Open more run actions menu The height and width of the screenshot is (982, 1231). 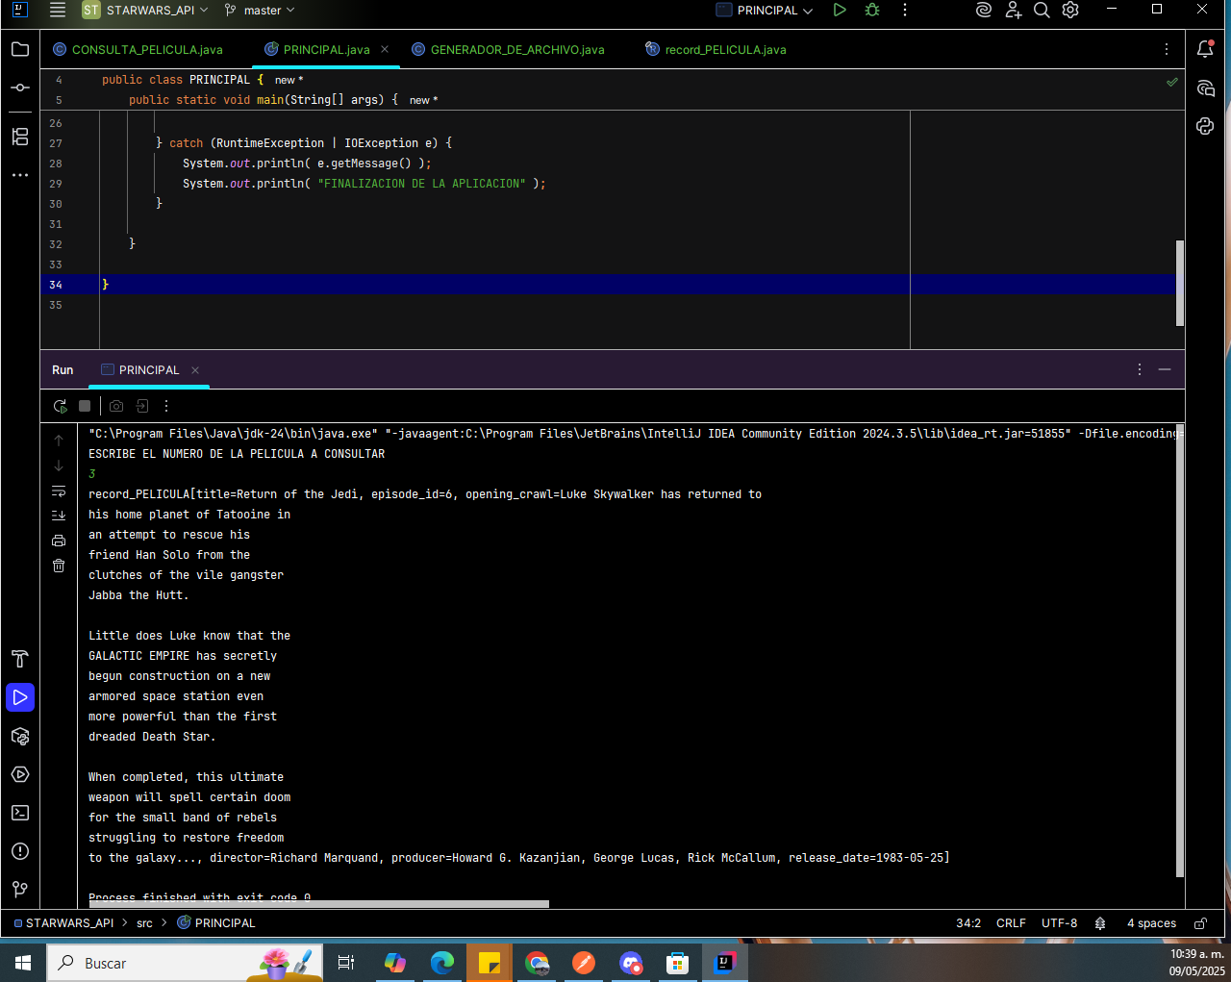pyautogui.click(x=905, y=10)
